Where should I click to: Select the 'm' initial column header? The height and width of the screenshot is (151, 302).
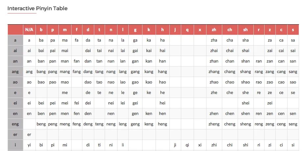pyautogui.click(x=65, y=29)
